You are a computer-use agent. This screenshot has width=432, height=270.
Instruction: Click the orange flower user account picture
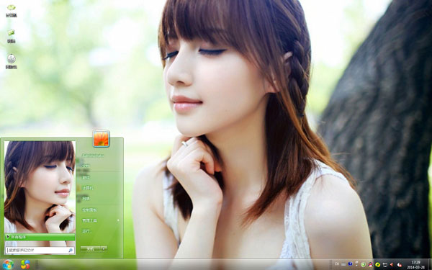pyautogui.click(x=101, y=138)
